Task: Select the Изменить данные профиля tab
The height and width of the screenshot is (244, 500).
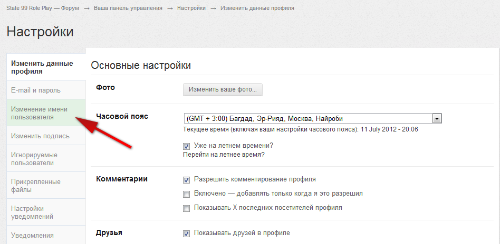Action: point(46,67)
